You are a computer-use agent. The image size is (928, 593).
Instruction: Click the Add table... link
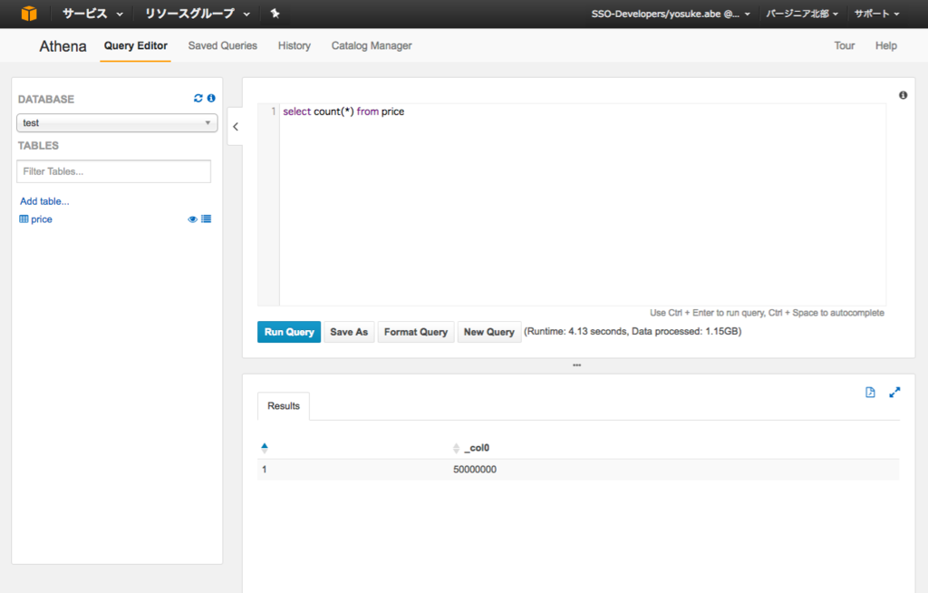coord(44,201)
